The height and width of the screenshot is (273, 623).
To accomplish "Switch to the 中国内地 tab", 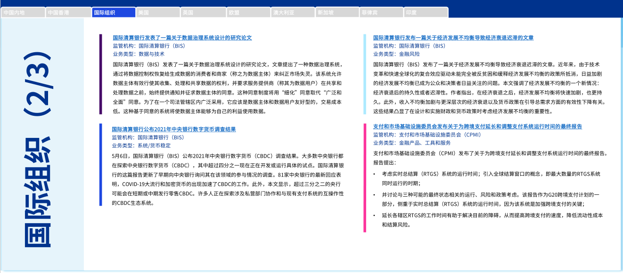I will point(23,13).
